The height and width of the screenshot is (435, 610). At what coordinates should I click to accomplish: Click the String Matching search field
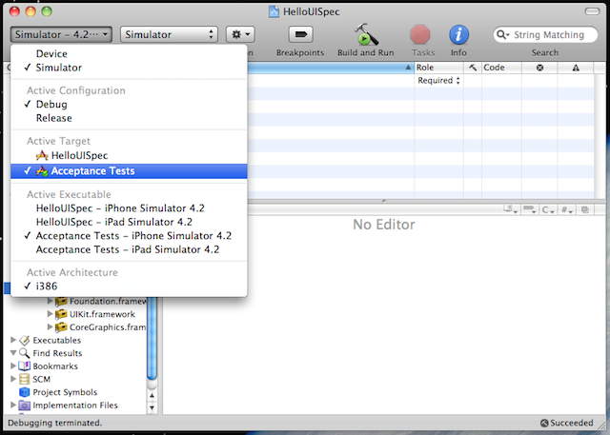545,34
